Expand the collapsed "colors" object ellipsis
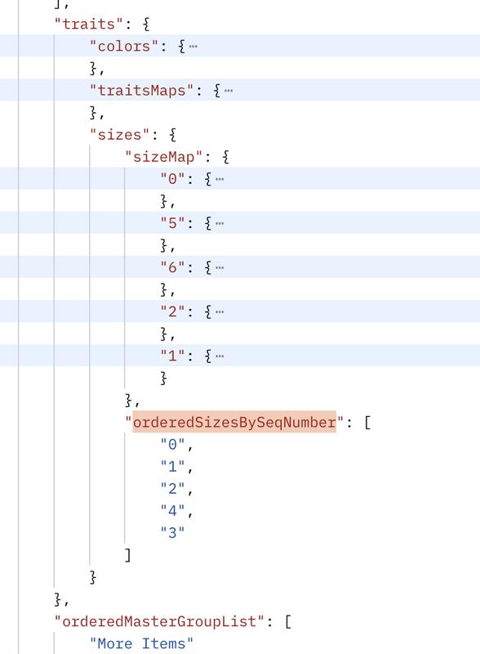480x654 pixels. (193, 47)
